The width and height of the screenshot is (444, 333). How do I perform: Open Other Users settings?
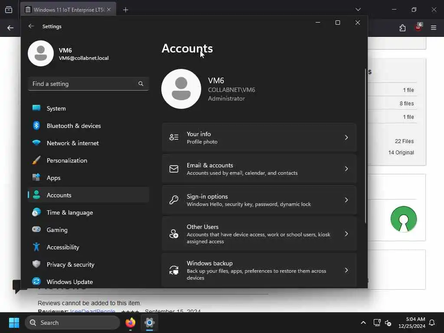pyautogui.click(x=259, y=234)
